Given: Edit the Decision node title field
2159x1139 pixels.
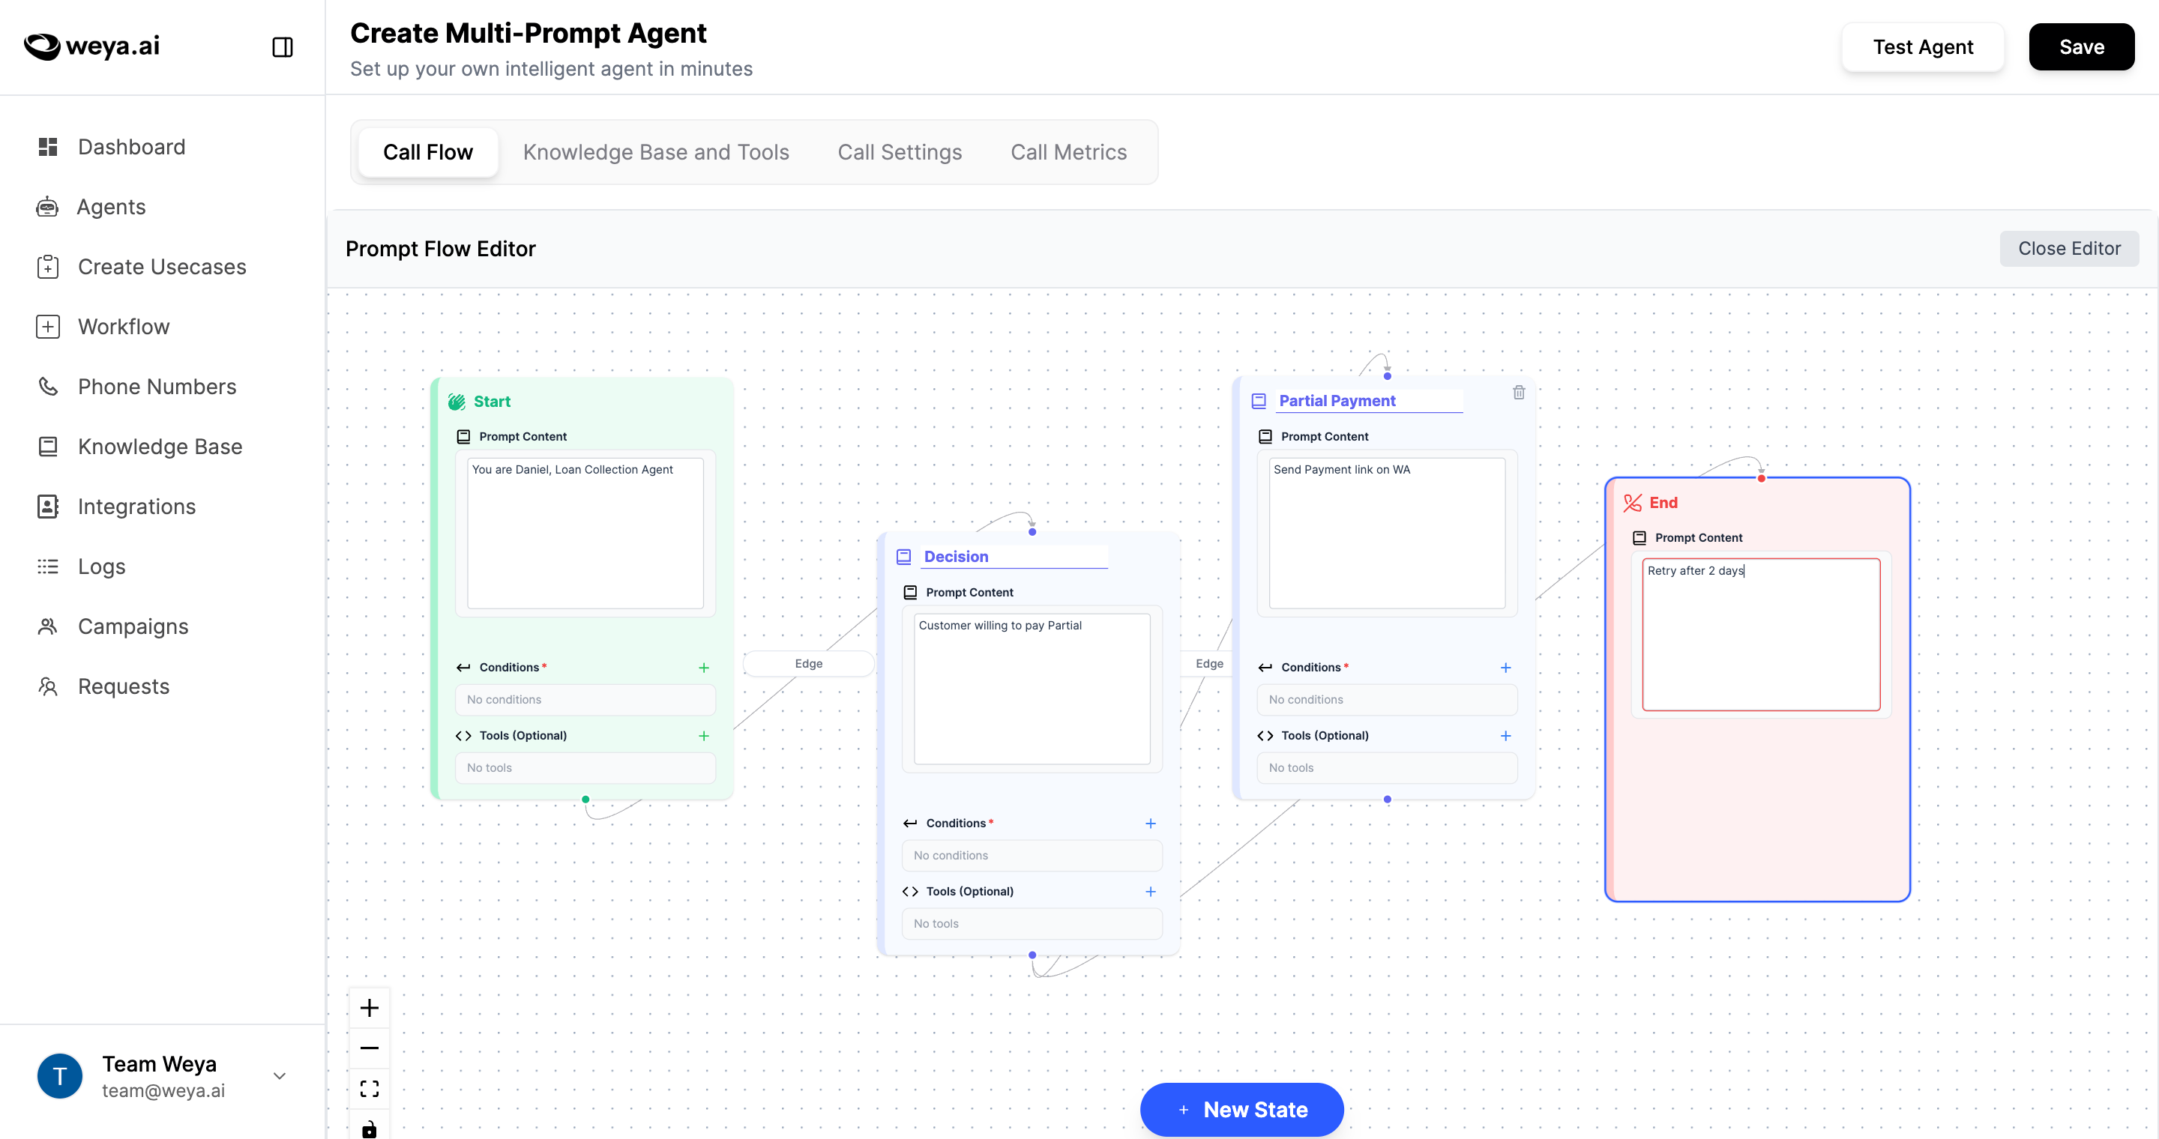Looking at the screenshot, I should (x=1013, y=557).
